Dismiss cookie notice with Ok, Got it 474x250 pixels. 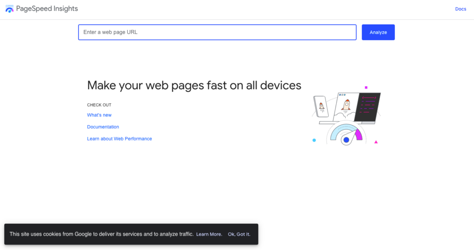[239, 234]
